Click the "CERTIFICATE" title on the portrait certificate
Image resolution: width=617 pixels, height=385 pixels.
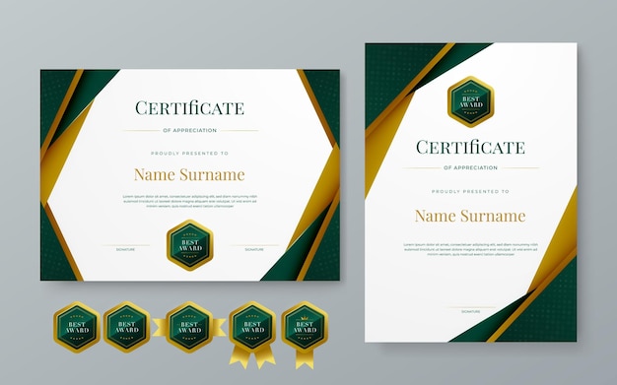pyautogui.click(x=470, y=147)
